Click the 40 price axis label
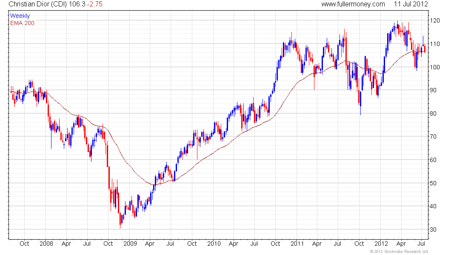The width and height of the screenshot is (468, 255). coord(433,206)
